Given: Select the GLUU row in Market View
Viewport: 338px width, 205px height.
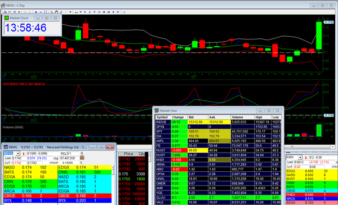Looking at the screenshot, I should (218, 198).
